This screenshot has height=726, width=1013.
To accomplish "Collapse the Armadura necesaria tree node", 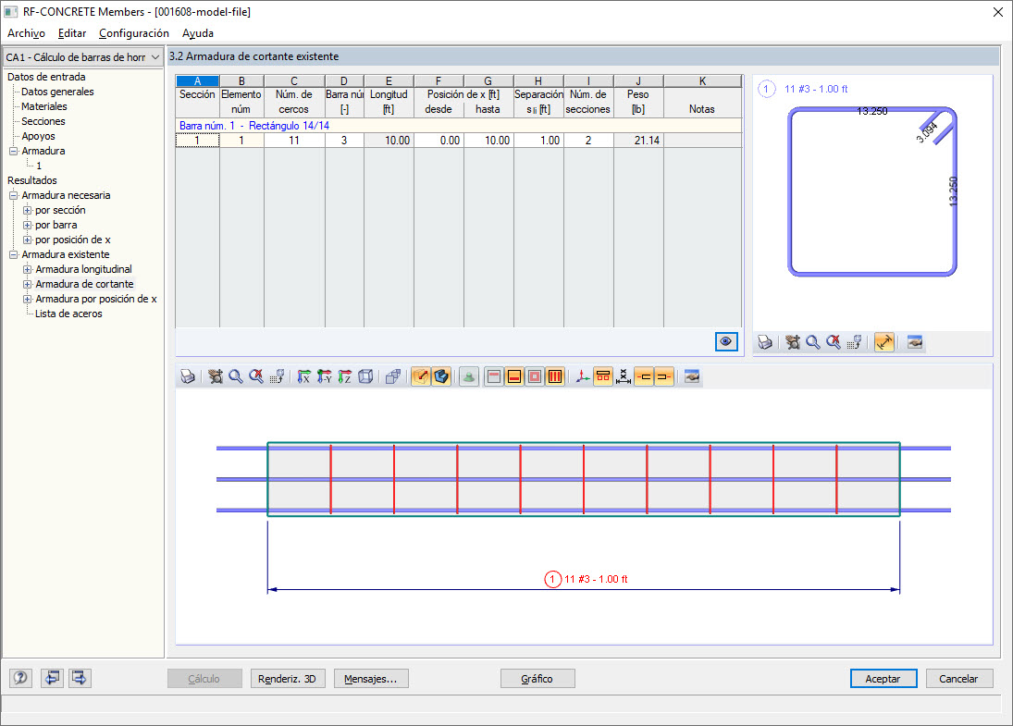I will pyautogui.click(x=13, y=195).
